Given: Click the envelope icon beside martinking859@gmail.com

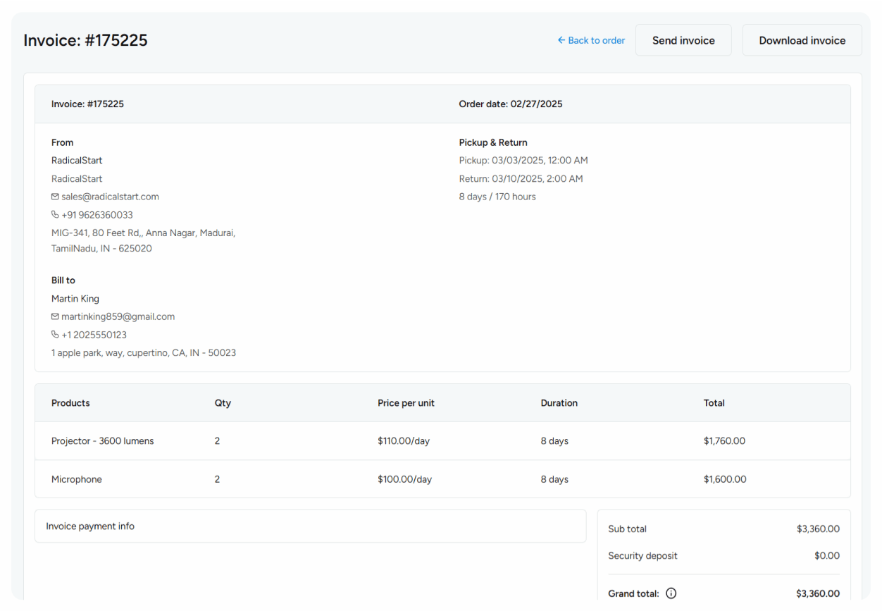Looking at the screenshot, I should click(x=55, y=316).
